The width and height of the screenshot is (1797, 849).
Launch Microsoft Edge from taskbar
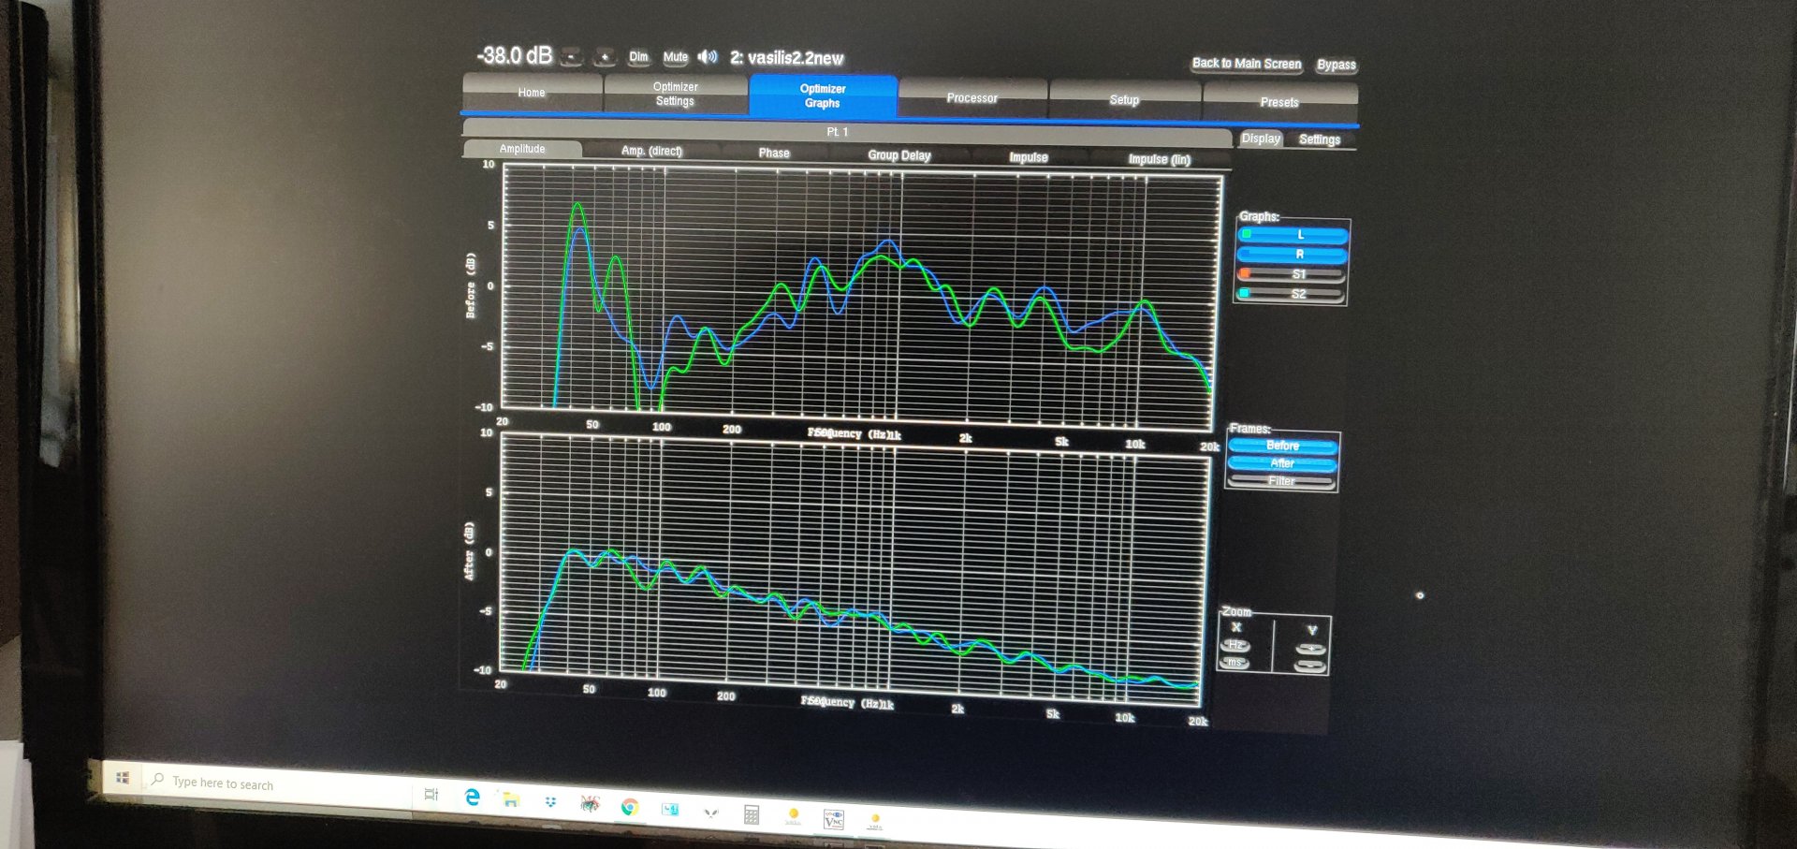pos(473,797)
